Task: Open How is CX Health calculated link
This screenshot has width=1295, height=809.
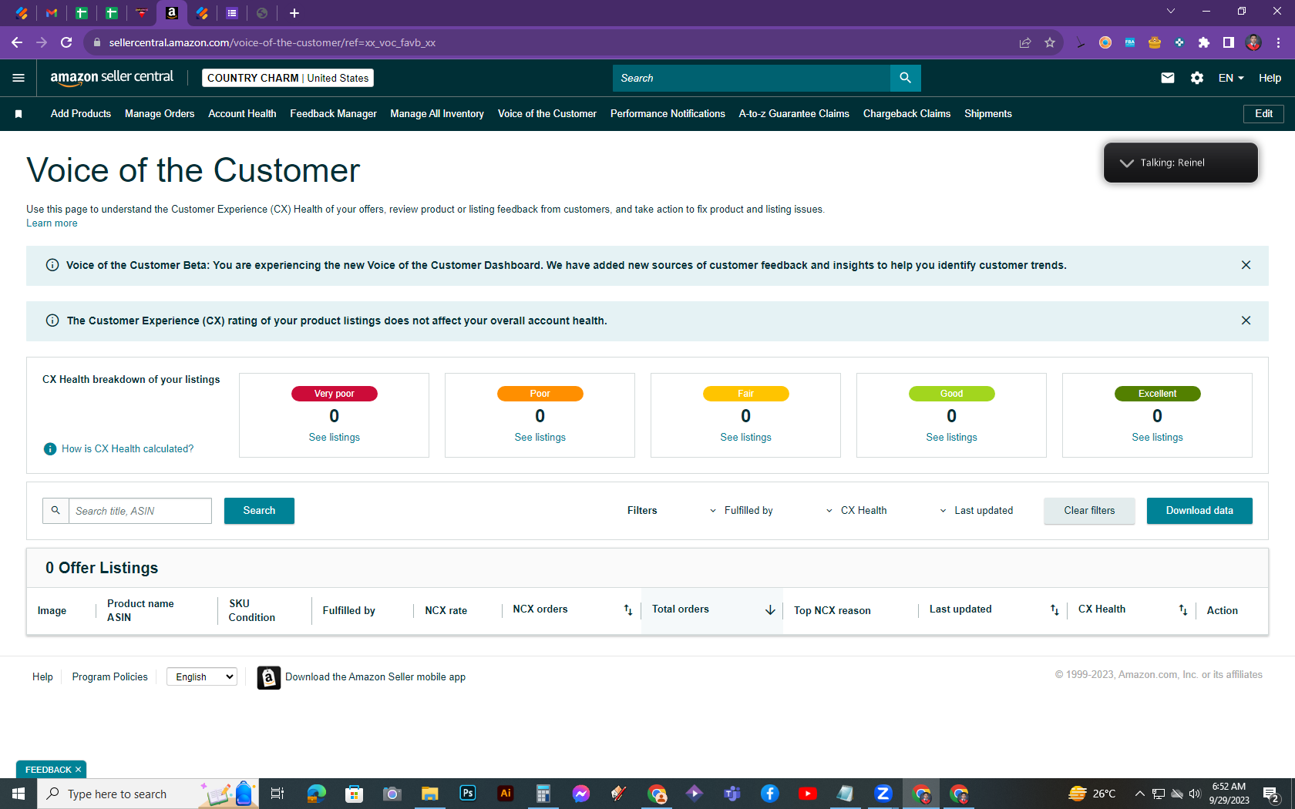Action: pos(128,449)
